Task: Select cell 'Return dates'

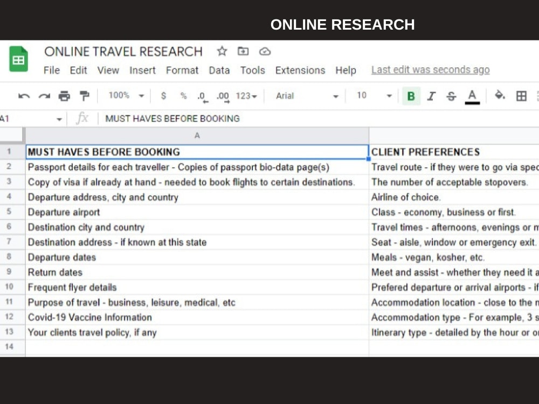Action: [197, 273]
